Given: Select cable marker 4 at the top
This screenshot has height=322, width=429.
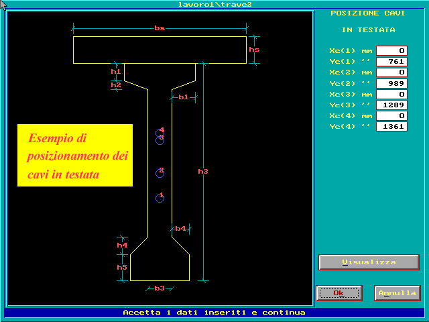Looking at the screenshot, I should [160, 132].
